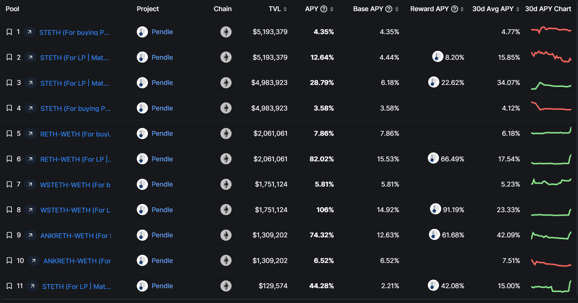
Task: Click the Pool column header
Action: click(x=12, y=9)
